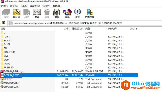
Task: Select the DEEPIN_B.EXE file
Action: coord(11,75)
